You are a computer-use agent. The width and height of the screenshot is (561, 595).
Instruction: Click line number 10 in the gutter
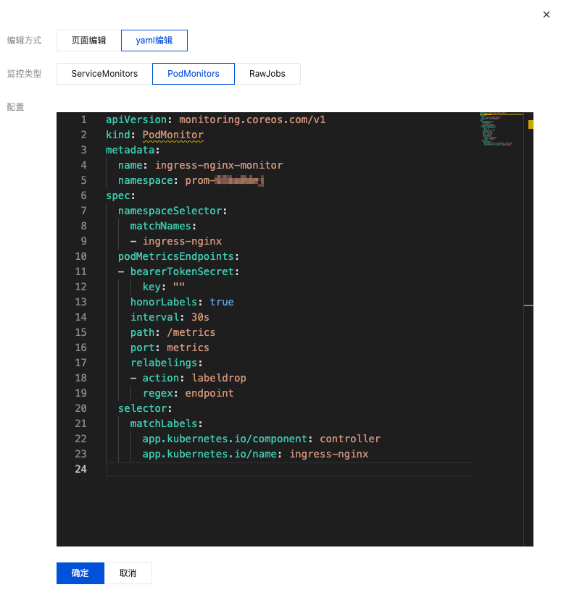(80, 256)
